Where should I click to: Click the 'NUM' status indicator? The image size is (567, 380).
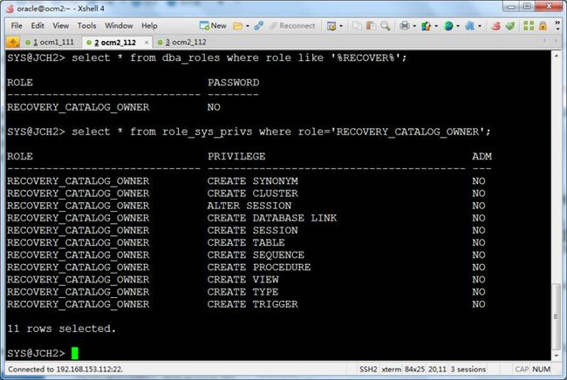(x=542, y=370)
